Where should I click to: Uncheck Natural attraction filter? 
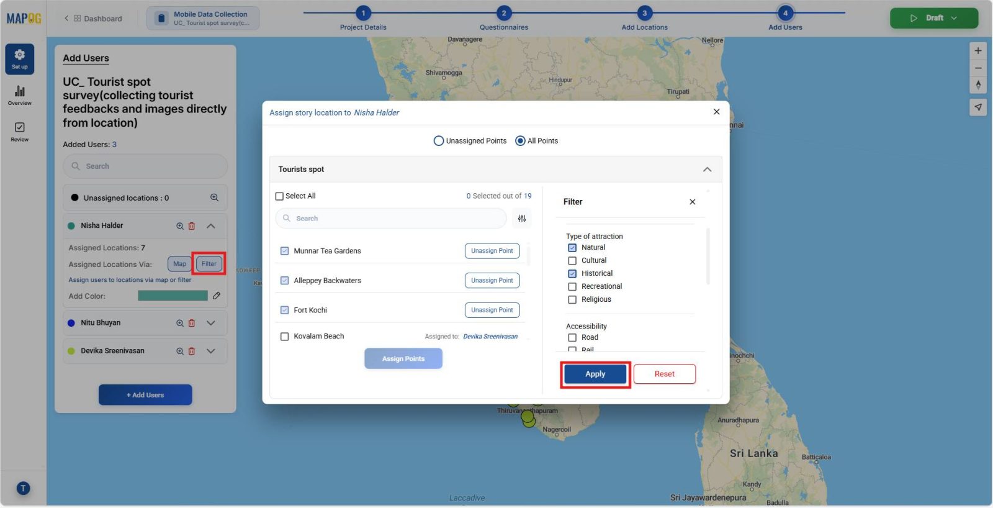(572, 248)
